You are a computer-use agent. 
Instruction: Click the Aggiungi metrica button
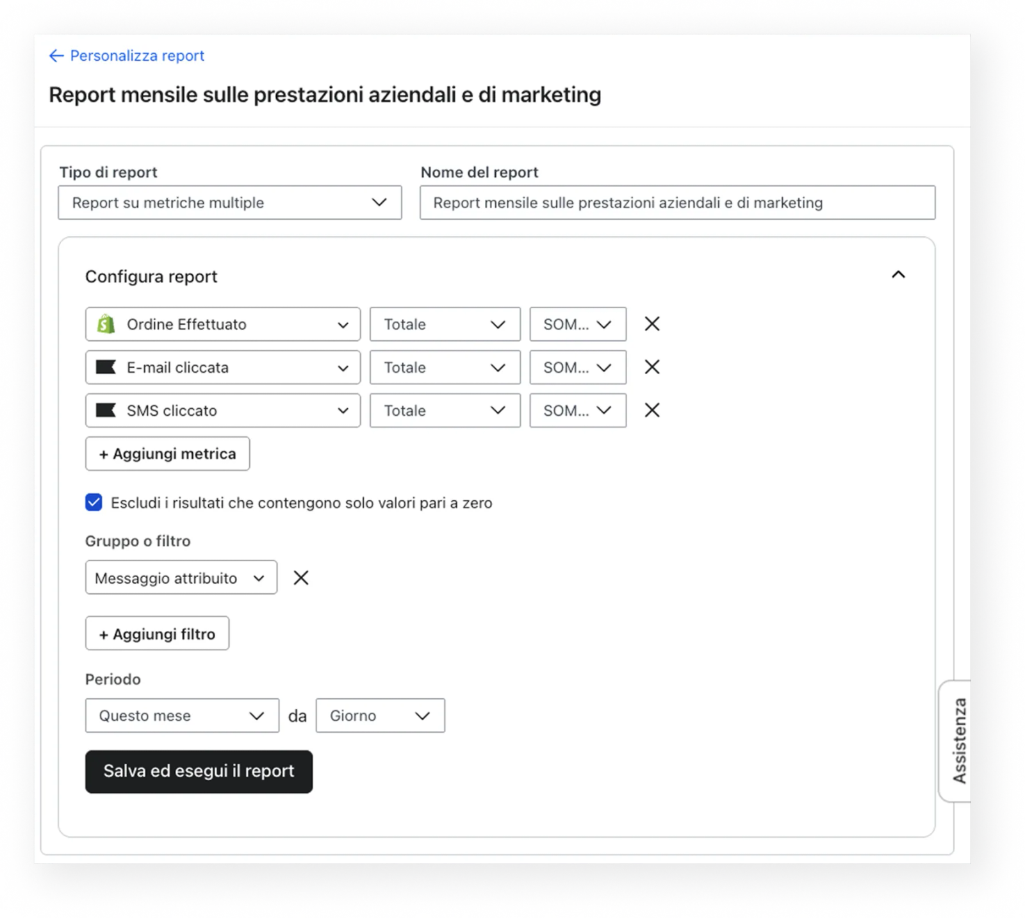point(167,454)
